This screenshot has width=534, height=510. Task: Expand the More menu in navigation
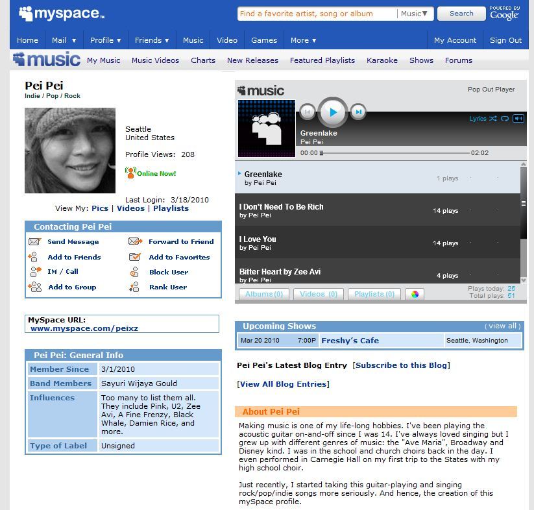pyautogui.click(x=303, y=40)
